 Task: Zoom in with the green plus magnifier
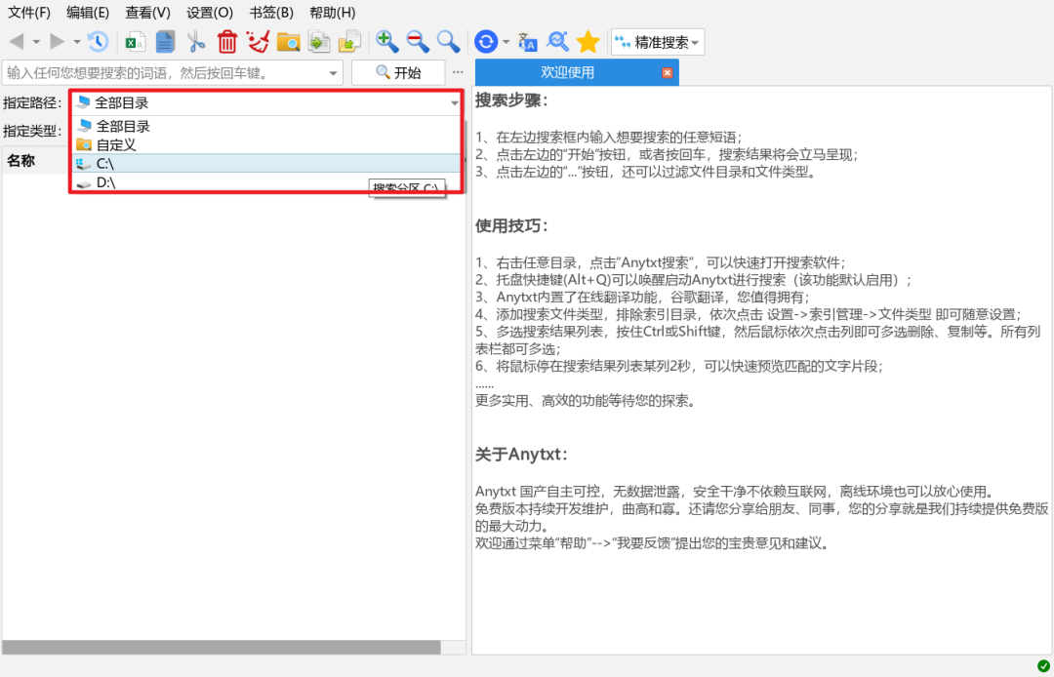click(x=386, y=42)
